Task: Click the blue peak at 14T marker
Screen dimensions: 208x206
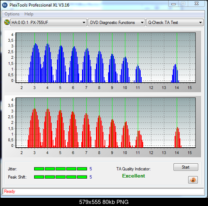Action: (x=175, y=73)
